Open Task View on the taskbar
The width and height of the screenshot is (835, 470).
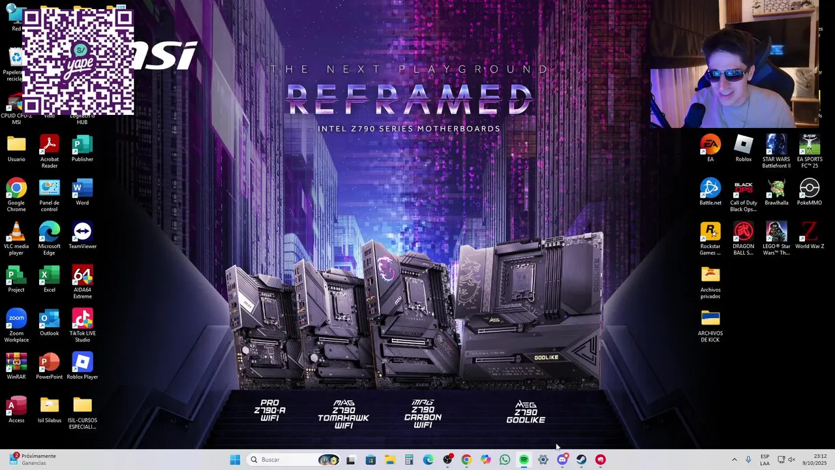pos(351,460)
